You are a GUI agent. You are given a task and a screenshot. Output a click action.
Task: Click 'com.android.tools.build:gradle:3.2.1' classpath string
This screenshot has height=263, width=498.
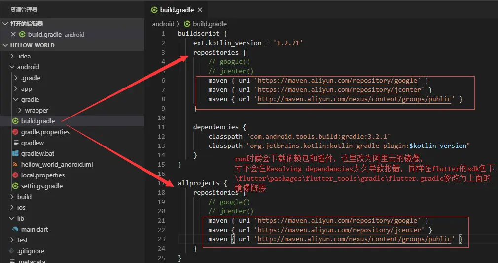pos(318,136)
